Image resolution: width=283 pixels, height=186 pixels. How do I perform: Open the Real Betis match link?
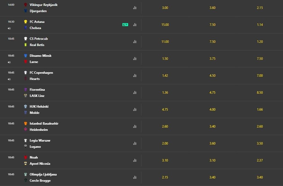coord(37,45)
